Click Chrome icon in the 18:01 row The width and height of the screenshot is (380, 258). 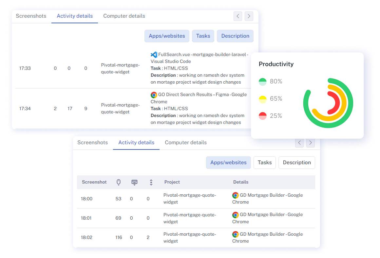click(235, 215)
